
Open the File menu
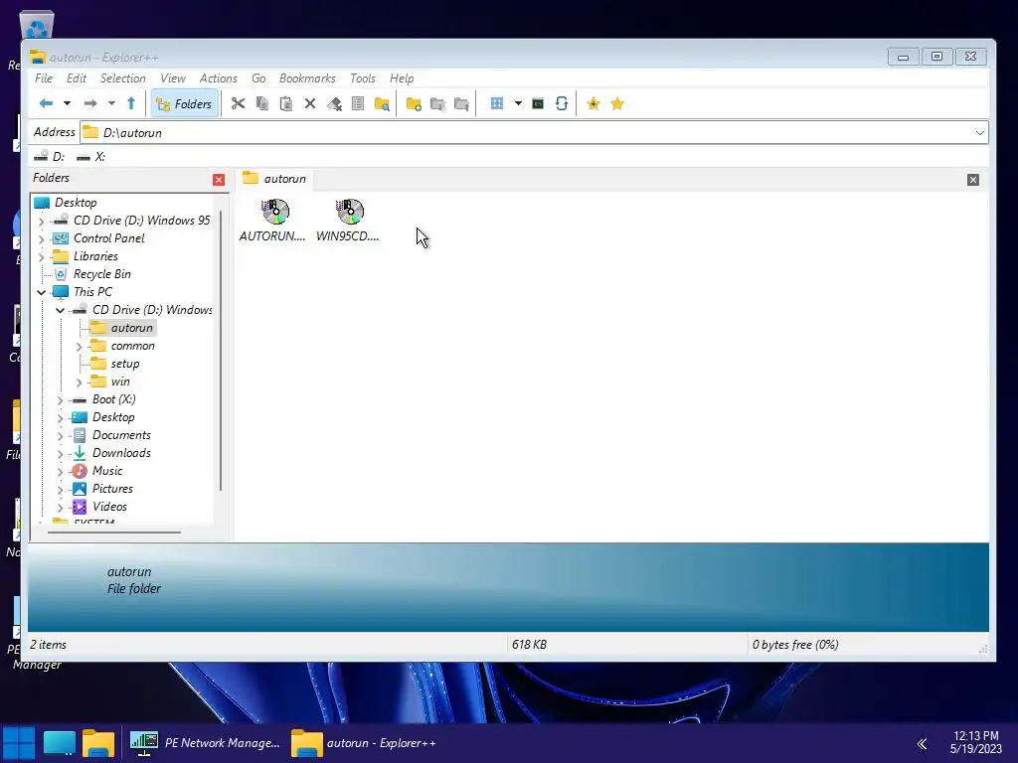tap(44, 77)
